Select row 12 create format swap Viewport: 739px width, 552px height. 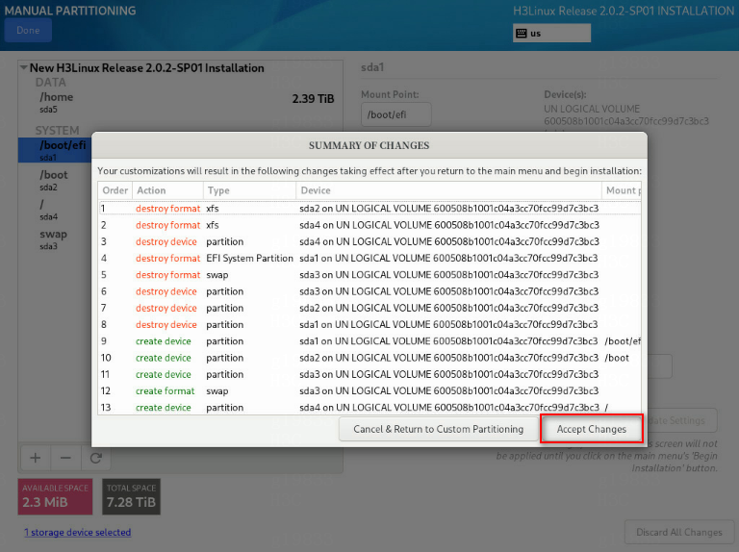tap(369, 391)
